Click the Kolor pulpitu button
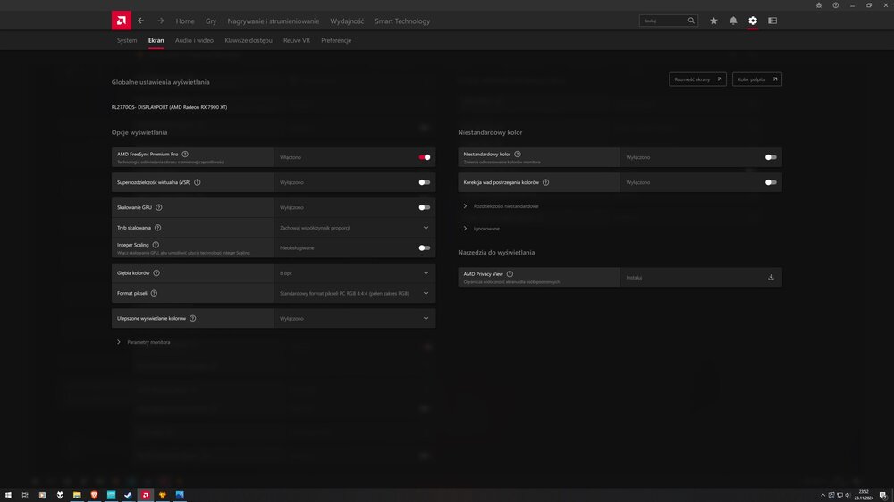Viewport: 894px width, 502px height. coord(756,79)
